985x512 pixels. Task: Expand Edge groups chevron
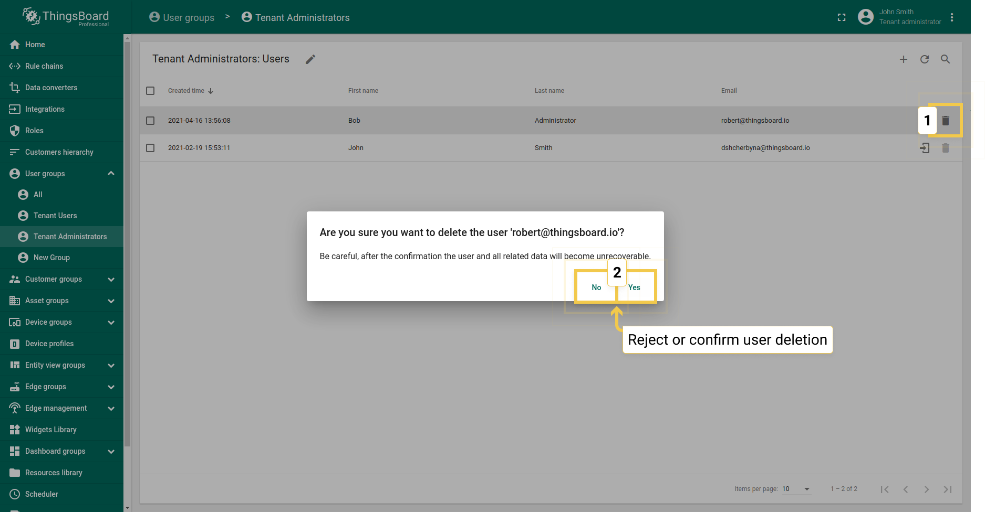click(111, 387)
